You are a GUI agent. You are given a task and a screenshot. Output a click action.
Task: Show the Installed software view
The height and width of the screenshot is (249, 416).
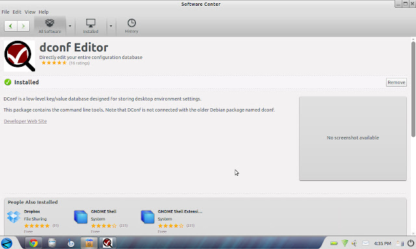(90, 26)
